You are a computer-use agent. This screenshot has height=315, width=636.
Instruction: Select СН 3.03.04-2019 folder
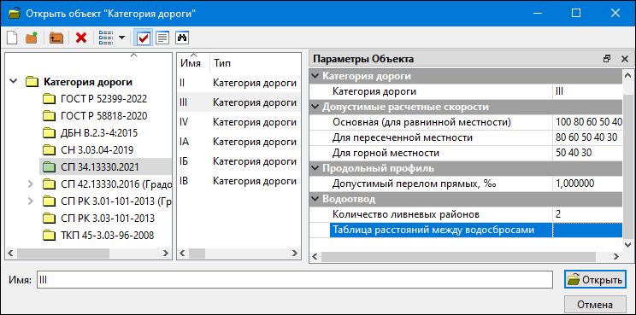pyautogui.click(x=97, y=149)
